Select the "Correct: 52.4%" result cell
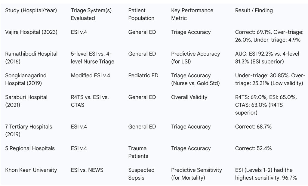Image resolution: width=308 pixels, height=186 pixels. click(253, 148)
